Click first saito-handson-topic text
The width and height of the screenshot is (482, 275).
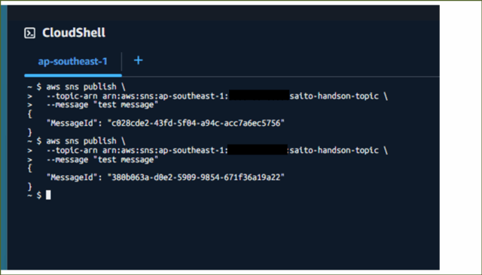(x=334, y=96)
